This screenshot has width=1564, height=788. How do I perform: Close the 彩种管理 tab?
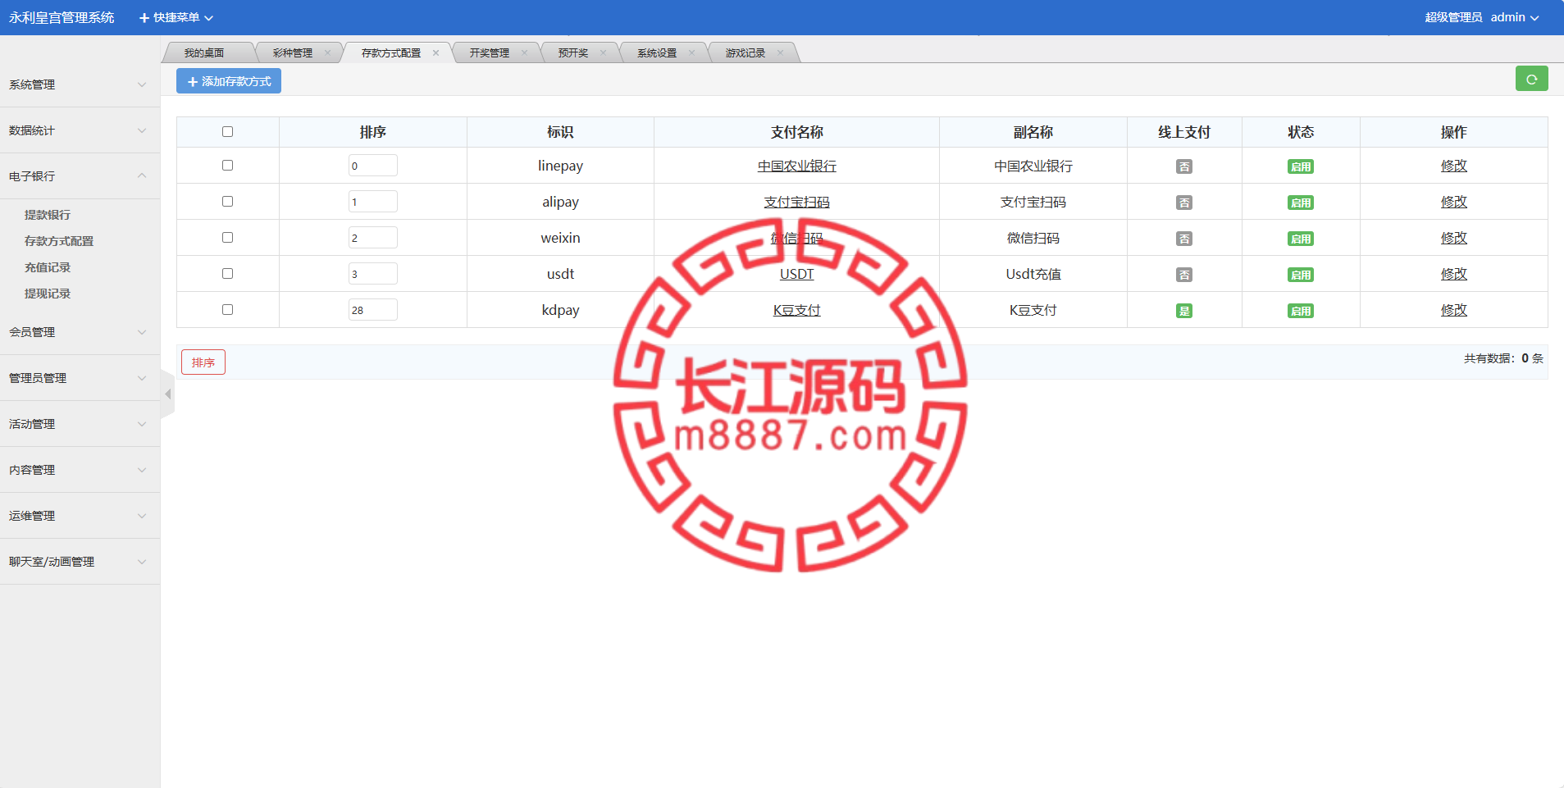tap(327, 52)
